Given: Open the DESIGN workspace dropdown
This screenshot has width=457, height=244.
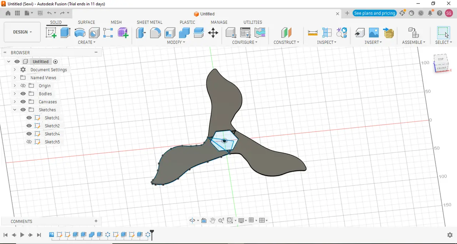Looking at the screenshot, I should pyautogui.click(x=22, y=32).
